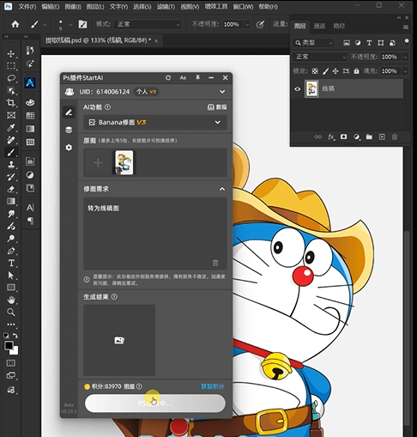417x437 pixels.
Task: Select the Eyedropper tool
Action: [x=11, y=127]
